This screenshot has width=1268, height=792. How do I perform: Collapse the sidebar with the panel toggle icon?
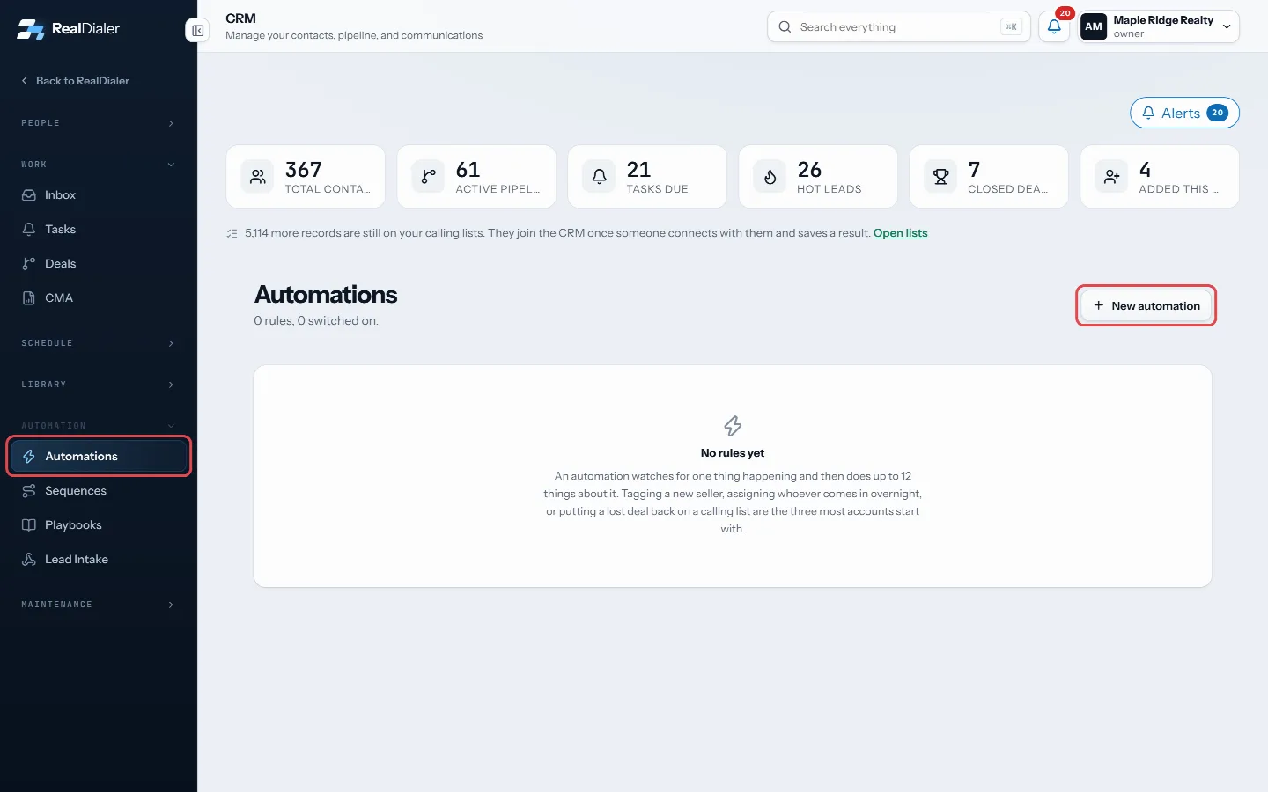tap(198, 31)
